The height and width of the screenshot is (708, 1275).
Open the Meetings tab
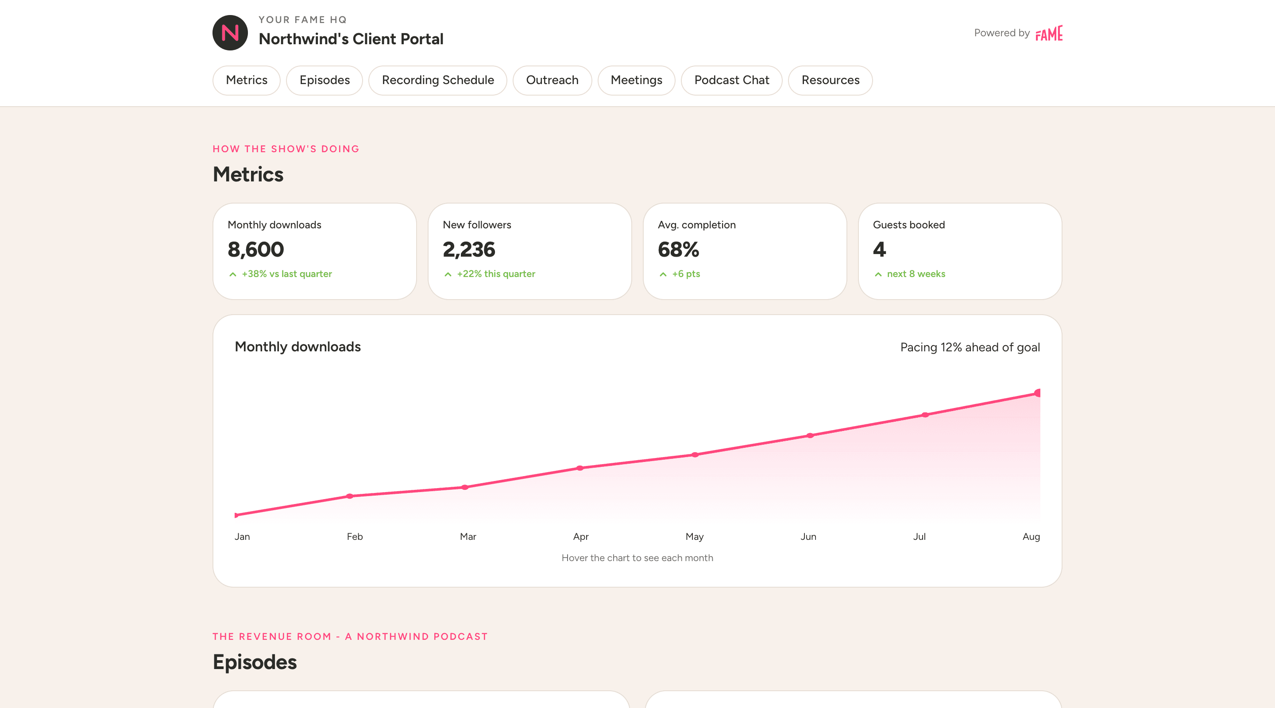pos(637,80)
